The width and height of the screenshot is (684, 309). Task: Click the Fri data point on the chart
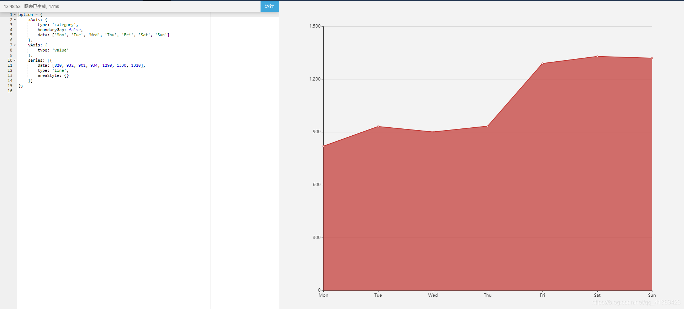(542, 63)
